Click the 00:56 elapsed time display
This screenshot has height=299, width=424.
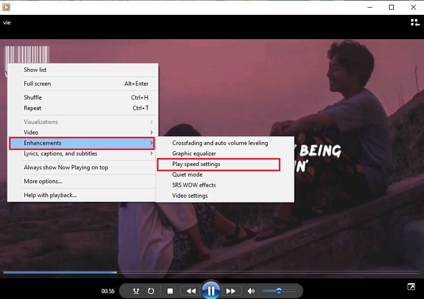click(x=108, y=291)
